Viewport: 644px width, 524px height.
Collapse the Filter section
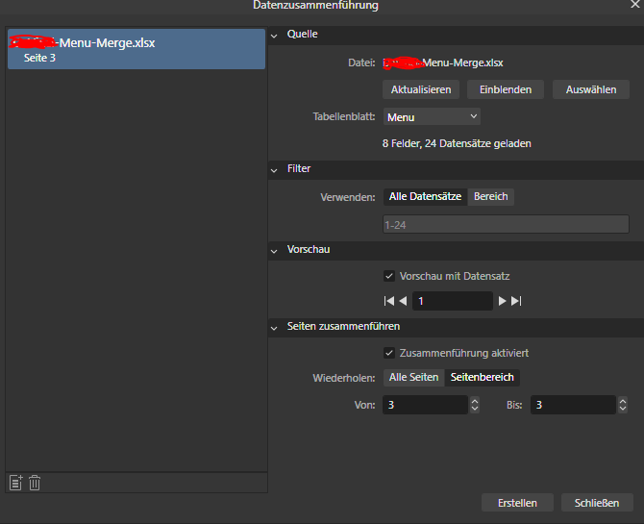tap(274, 169)
